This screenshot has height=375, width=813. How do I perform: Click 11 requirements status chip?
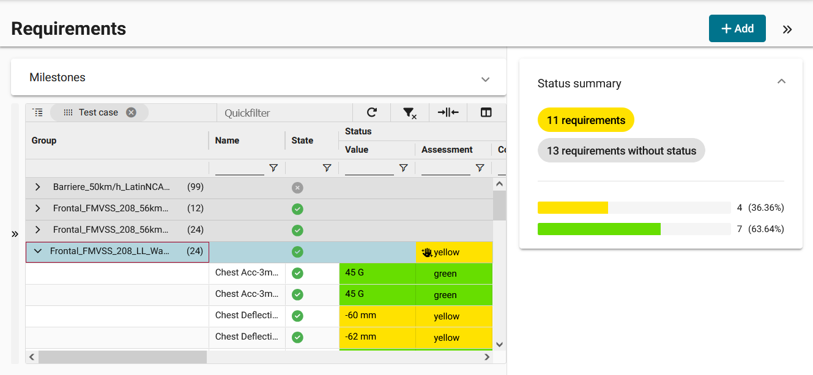point(586,120)
